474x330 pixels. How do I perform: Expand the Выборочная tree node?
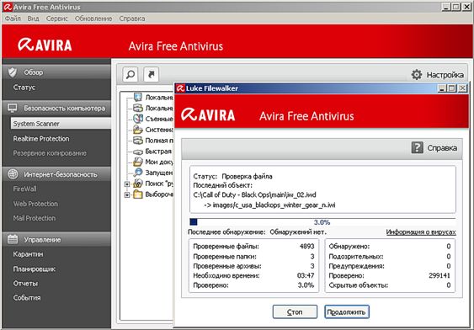pos(127,194)
